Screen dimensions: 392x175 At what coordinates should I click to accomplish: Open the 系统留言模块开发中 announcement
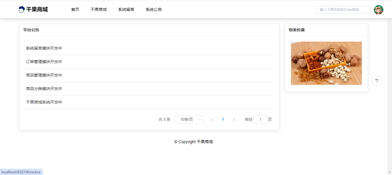(44, 48)
